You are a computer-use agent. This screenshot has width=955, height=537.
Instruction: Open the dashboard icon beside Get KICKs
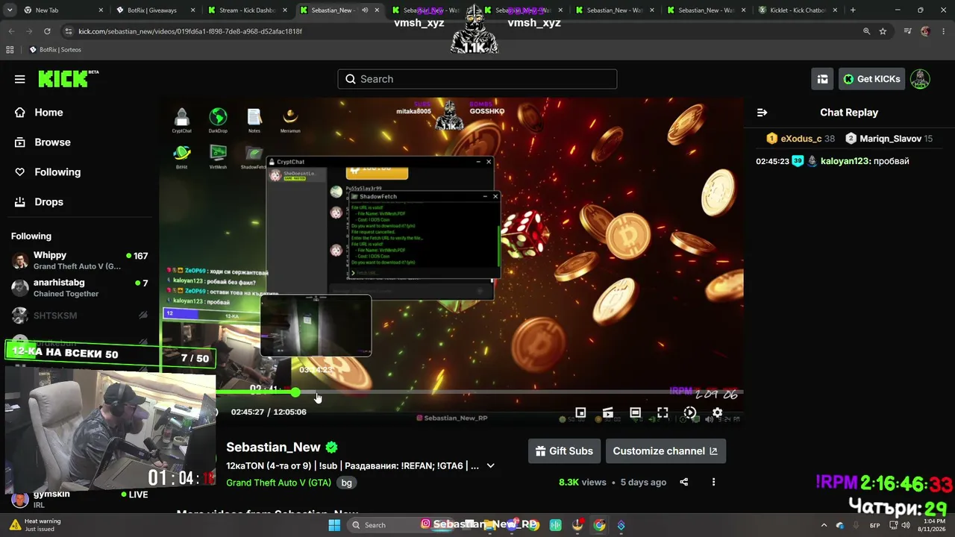(822, 79)
